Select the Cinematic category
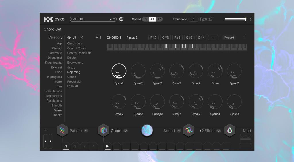The height and width of the screenshot is (162, 294). tap(55, 53)
